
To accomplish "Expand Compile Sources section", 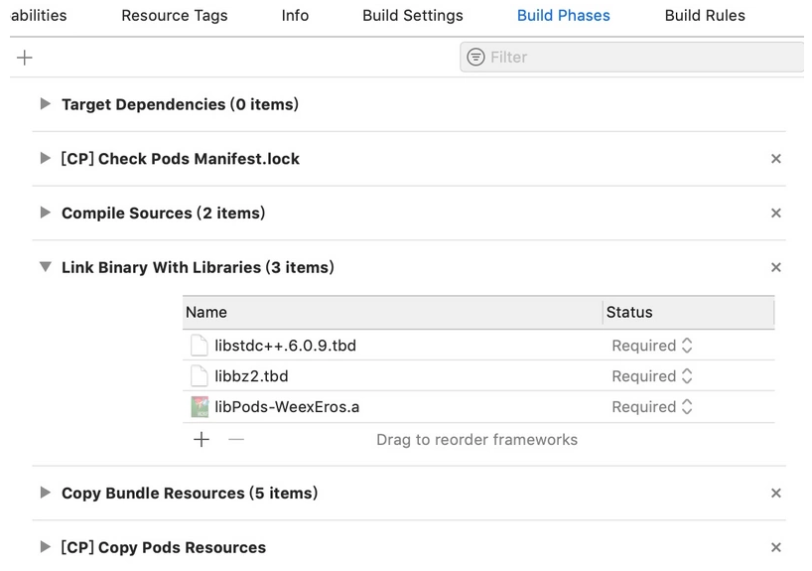I will 45,213.
